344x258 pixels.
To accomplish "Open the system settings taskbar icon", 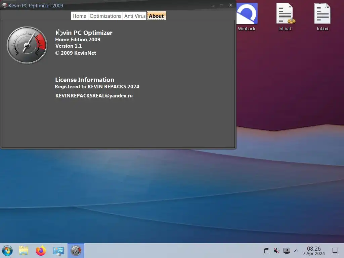I will click(x=58, y=251).
